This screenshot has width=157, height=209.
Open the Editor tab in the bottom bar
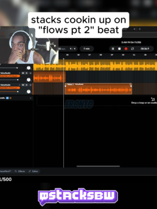point(33,171)
